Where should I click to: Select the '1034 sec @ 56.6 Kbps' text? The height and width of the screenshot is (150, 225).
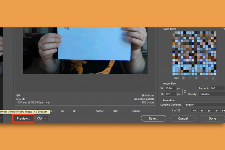tap(30, 102)
